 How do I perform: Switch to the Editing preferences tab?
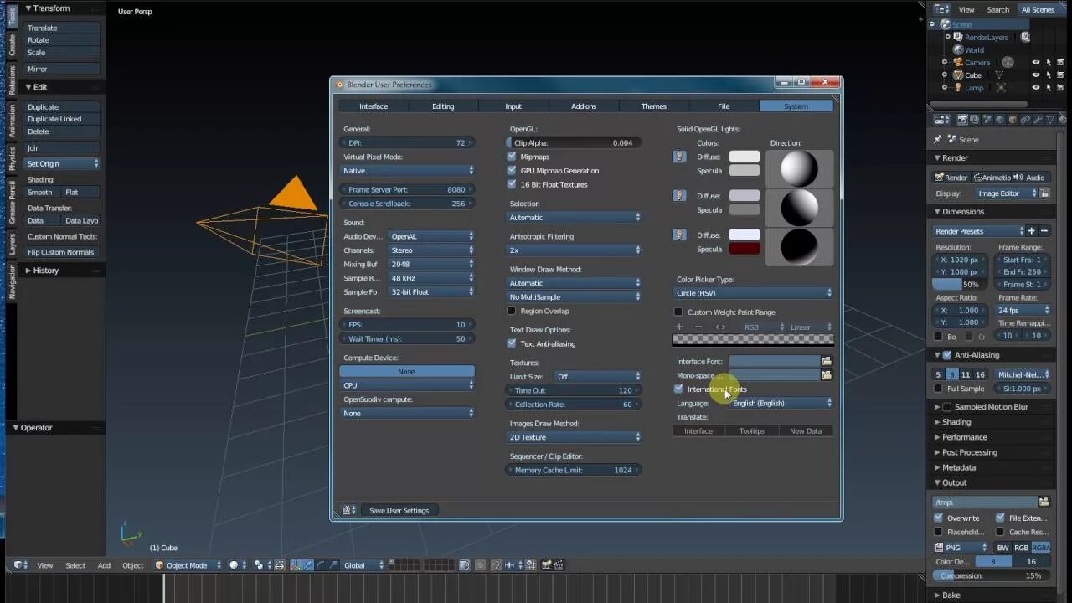click(x=443, y=106)
